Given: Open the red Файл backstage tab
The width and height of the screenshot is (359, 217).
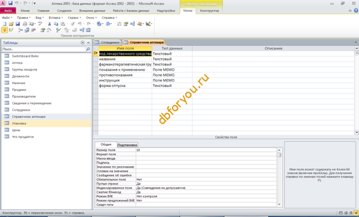Looking at the screenshot, I should tap(8, 10).
